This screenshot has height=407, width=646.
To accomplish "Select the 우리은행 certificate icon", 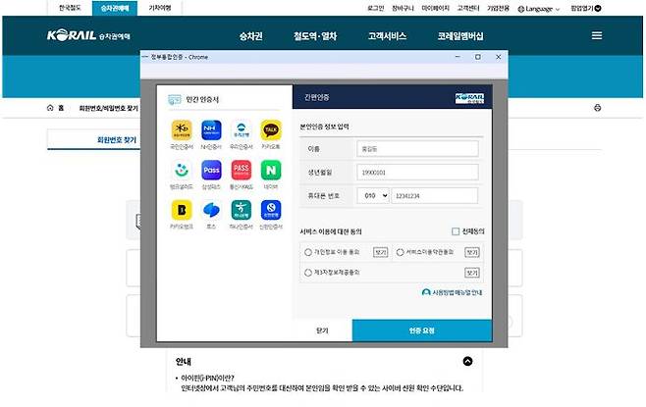I will pos(241,130).
